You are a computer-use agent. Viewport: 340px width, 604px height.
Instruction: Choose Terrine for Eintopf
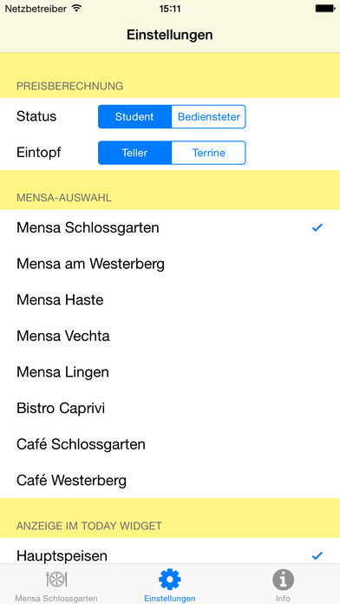[x=209, y=153]
